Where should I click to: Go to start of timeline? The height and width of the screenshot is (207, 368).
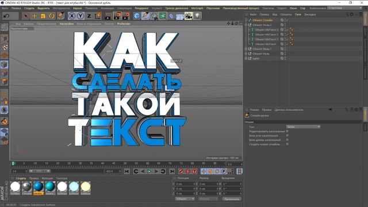[127, 171]
